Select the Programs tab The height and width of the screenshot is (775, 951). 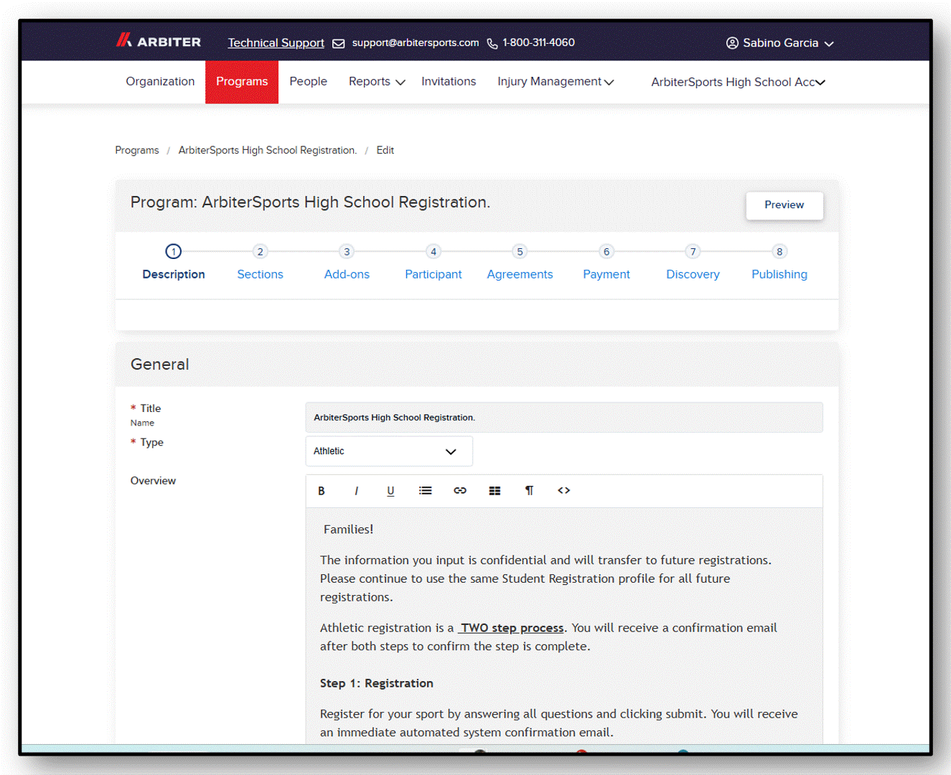tap(242, 82)
